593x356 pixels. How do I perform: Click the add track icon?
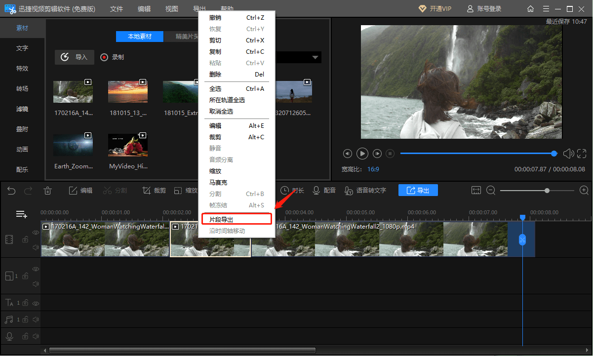[x=21, y=214]
